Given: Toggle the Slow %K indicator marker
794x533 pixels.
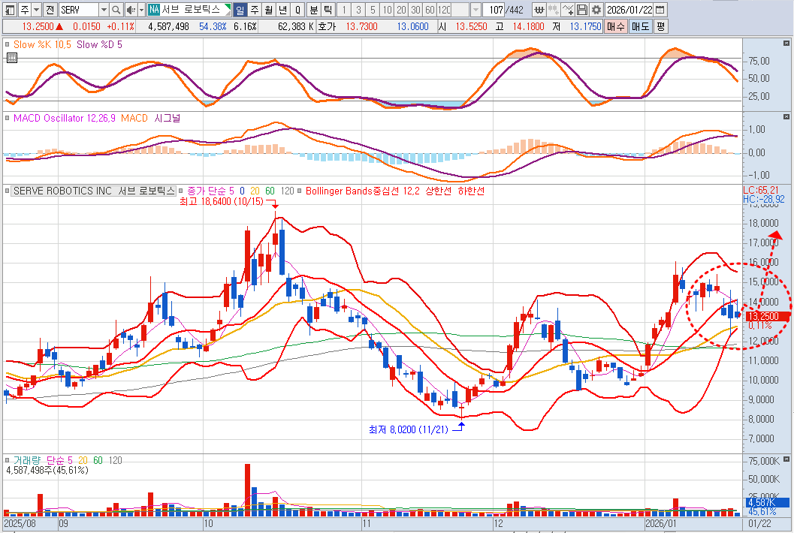Looking at the screenshot, I should click(8, 45).
